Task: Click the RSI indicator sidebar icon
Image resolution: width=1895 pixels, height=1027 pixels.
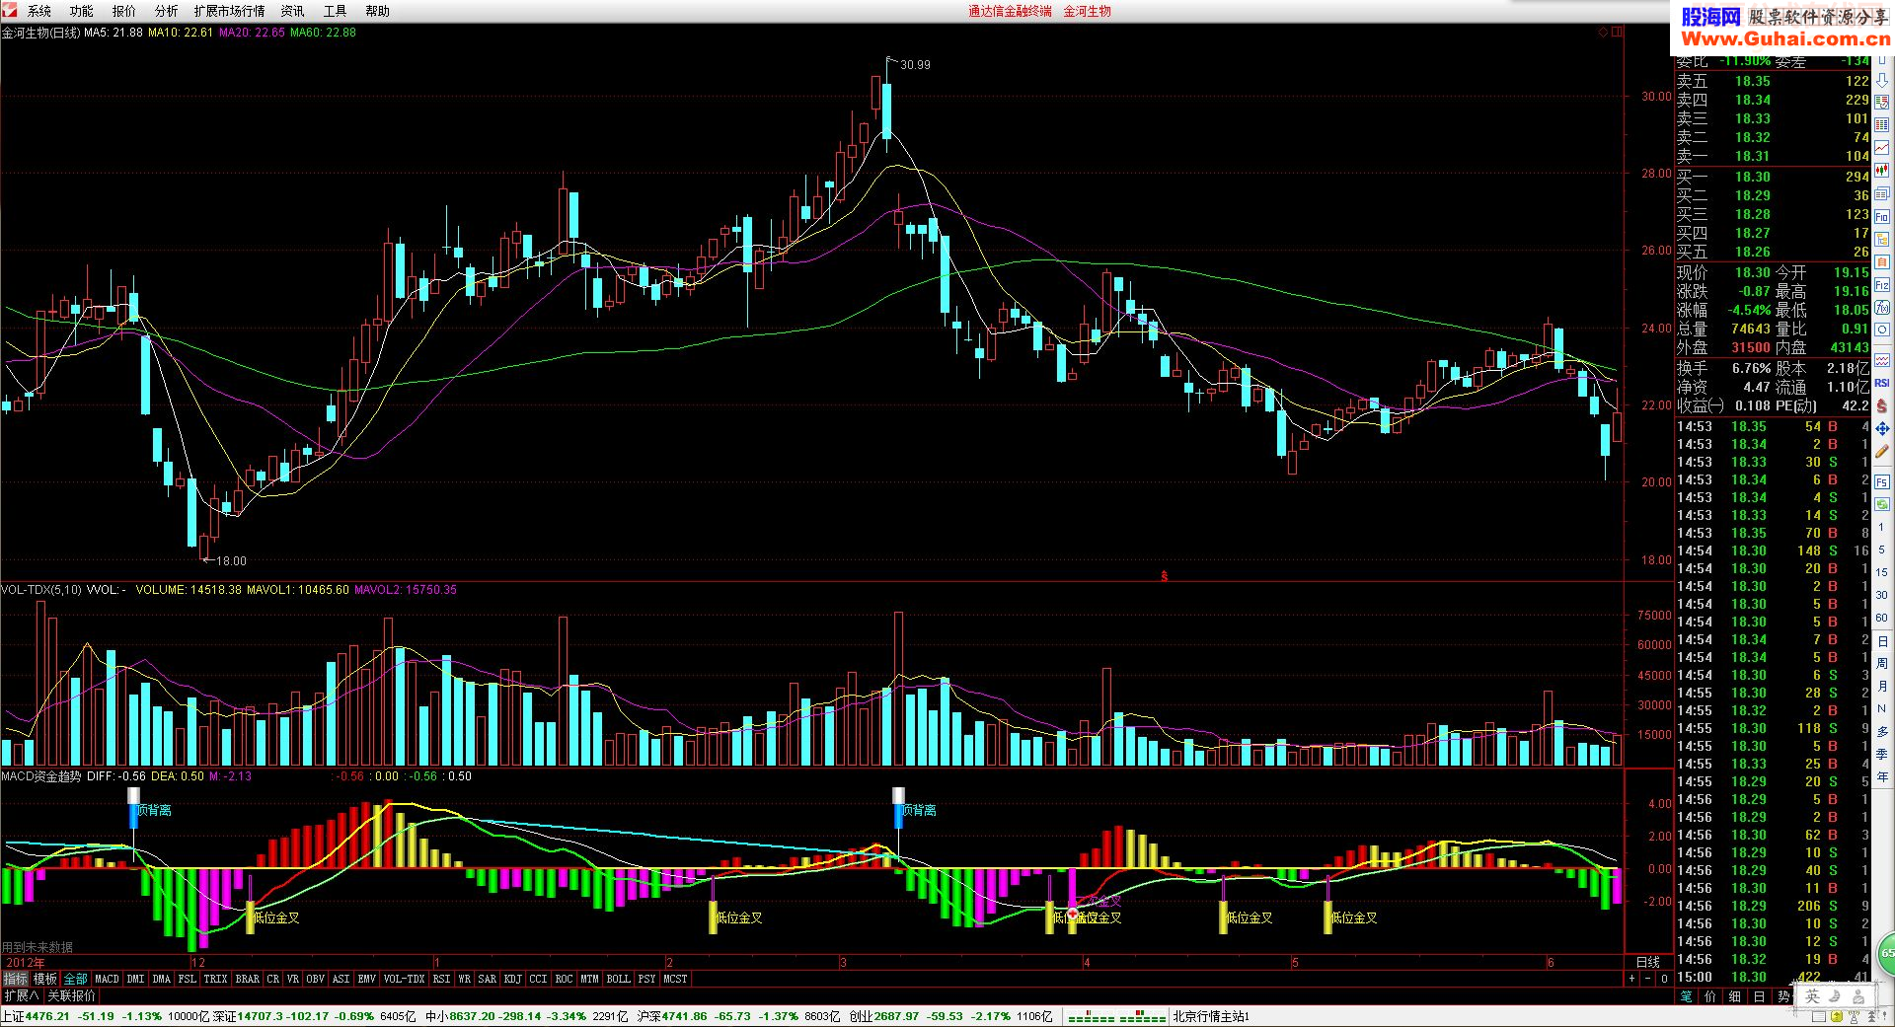Action: 1882,383
